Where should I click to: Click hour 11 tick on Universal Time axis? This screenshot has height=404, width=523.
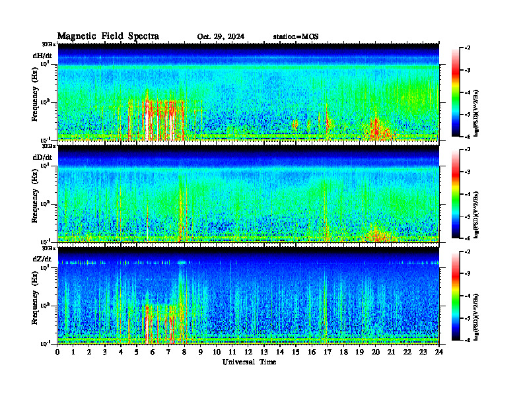click(232, 353)
